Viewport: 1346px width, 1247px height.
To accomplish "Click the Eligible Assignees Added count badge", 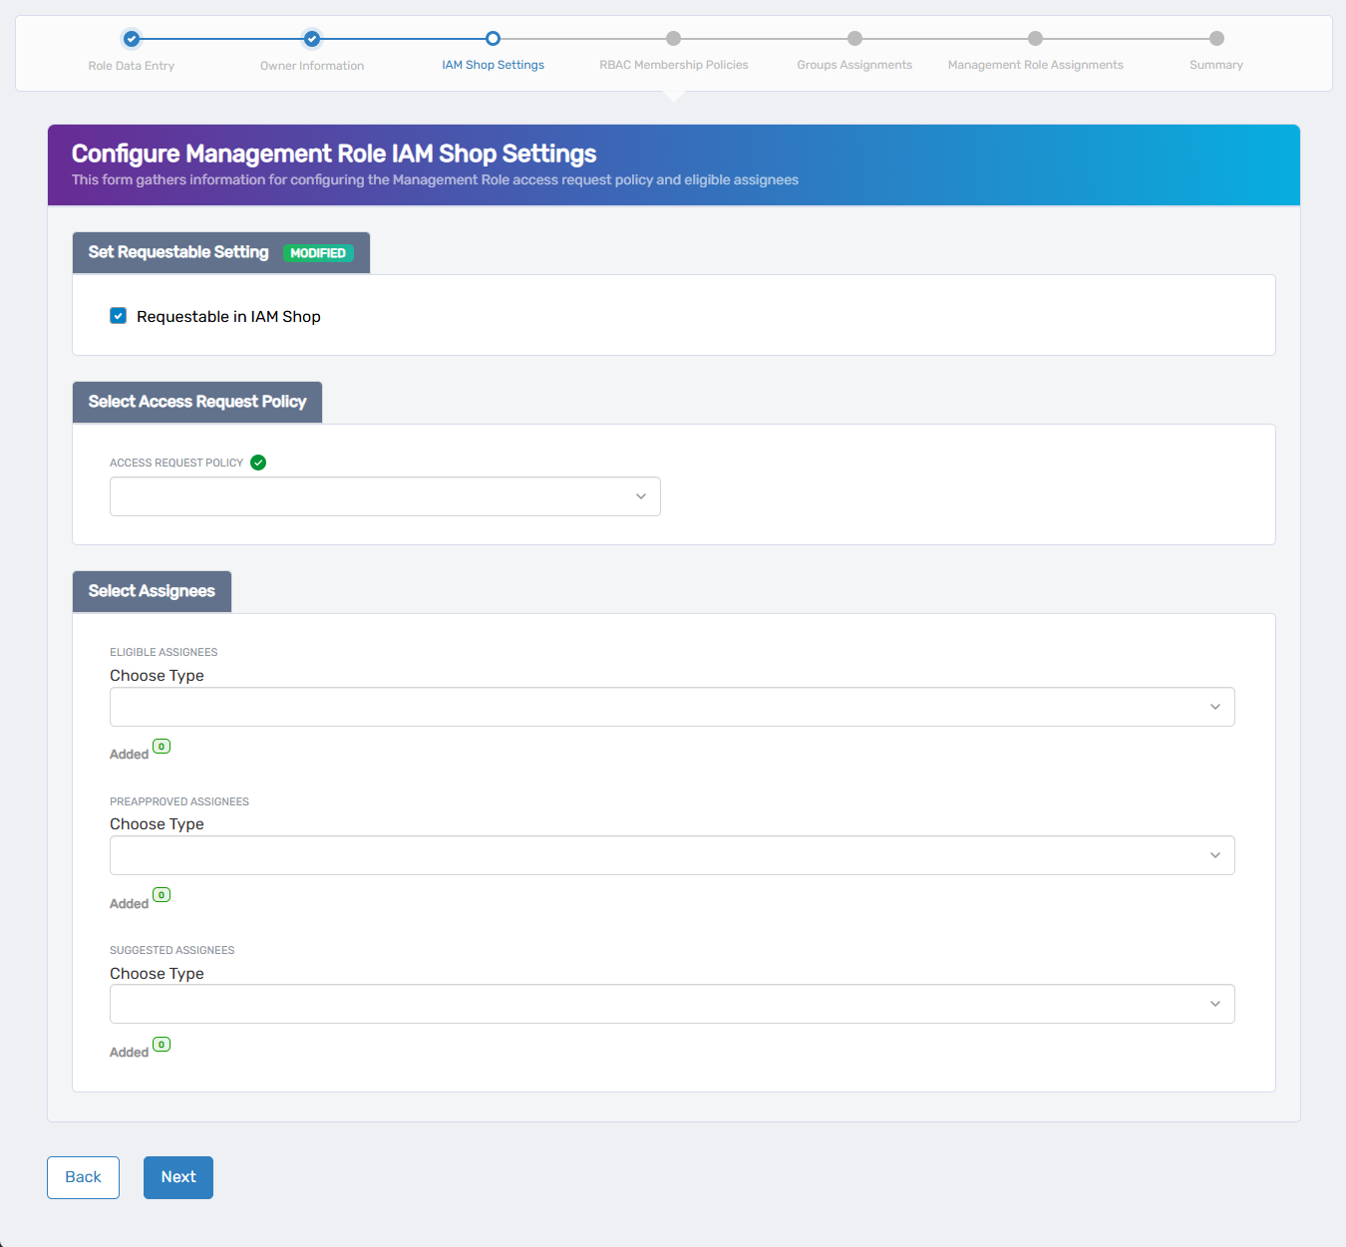I will point(162,747).
